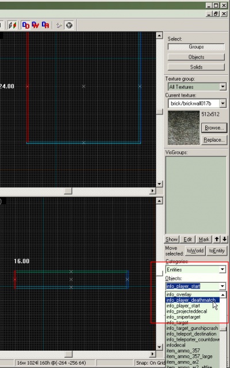
Task: Click the texture lock toolbar icon
Action: pyautogui.click(x=12, y=25)
